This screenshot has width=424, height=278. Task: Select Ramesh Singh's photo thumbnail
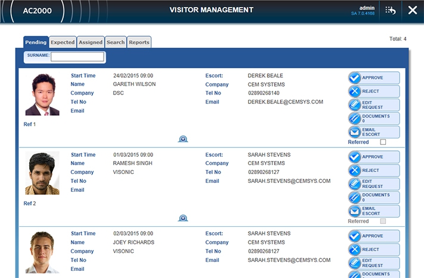pos(42,173)
